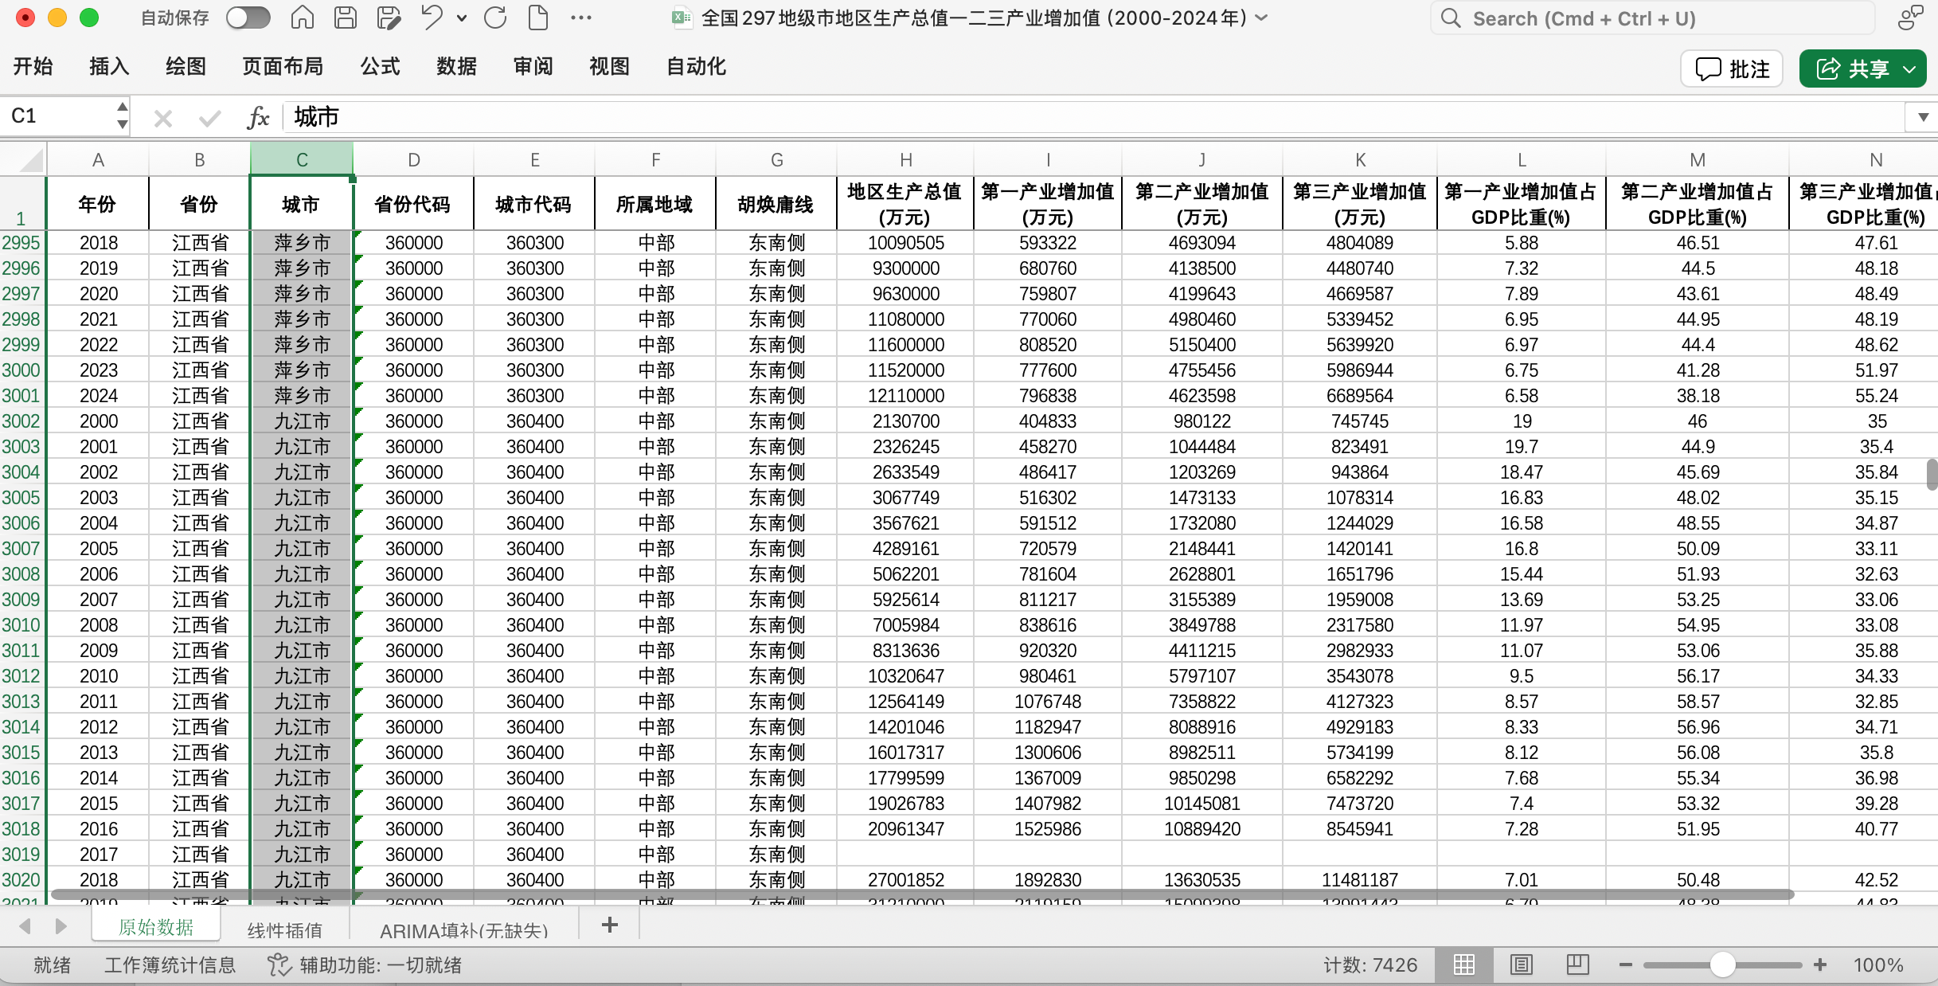
Task: Open the more commands ellipsis icon
Action: [x=581, y=18]
